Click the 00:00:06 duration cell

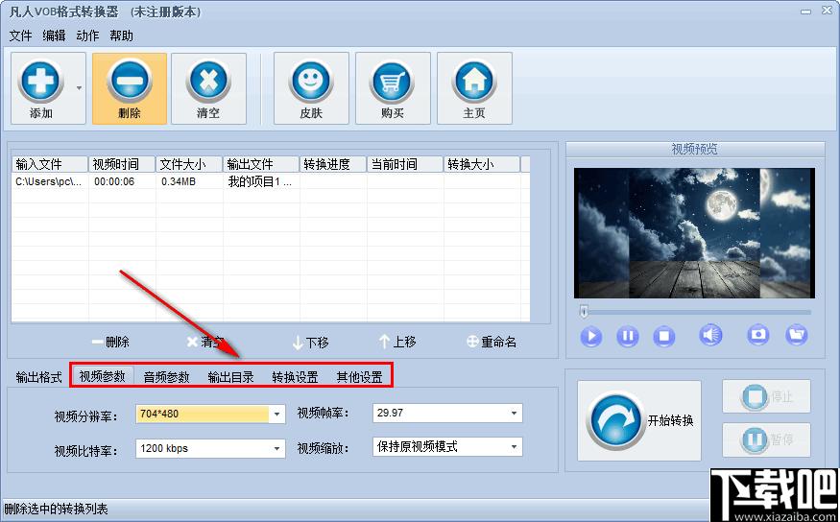coord(122,181)
